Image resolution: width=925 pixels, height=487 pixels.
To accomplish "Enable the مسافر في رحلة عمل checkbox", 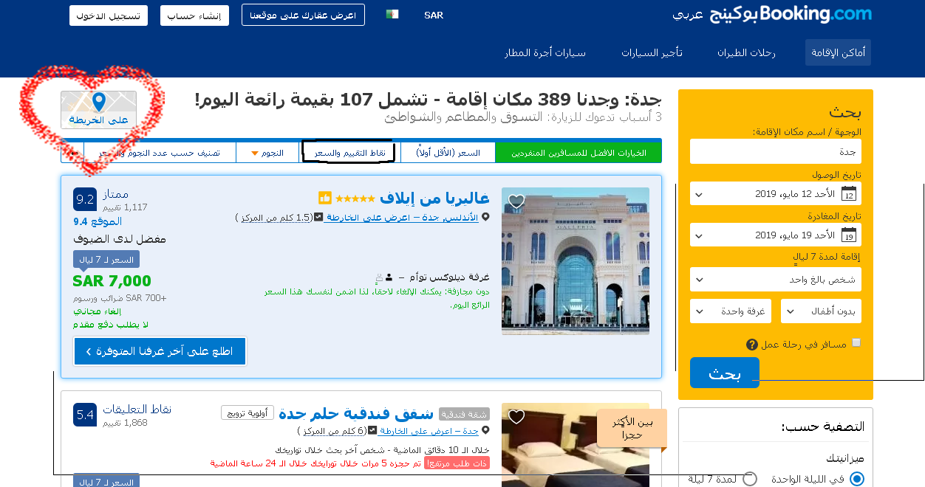I will (856, 342).
